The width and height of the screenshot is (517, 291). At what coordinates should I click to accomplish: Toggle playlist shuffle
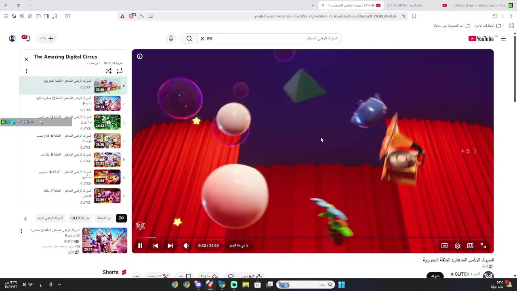(109, 71)
